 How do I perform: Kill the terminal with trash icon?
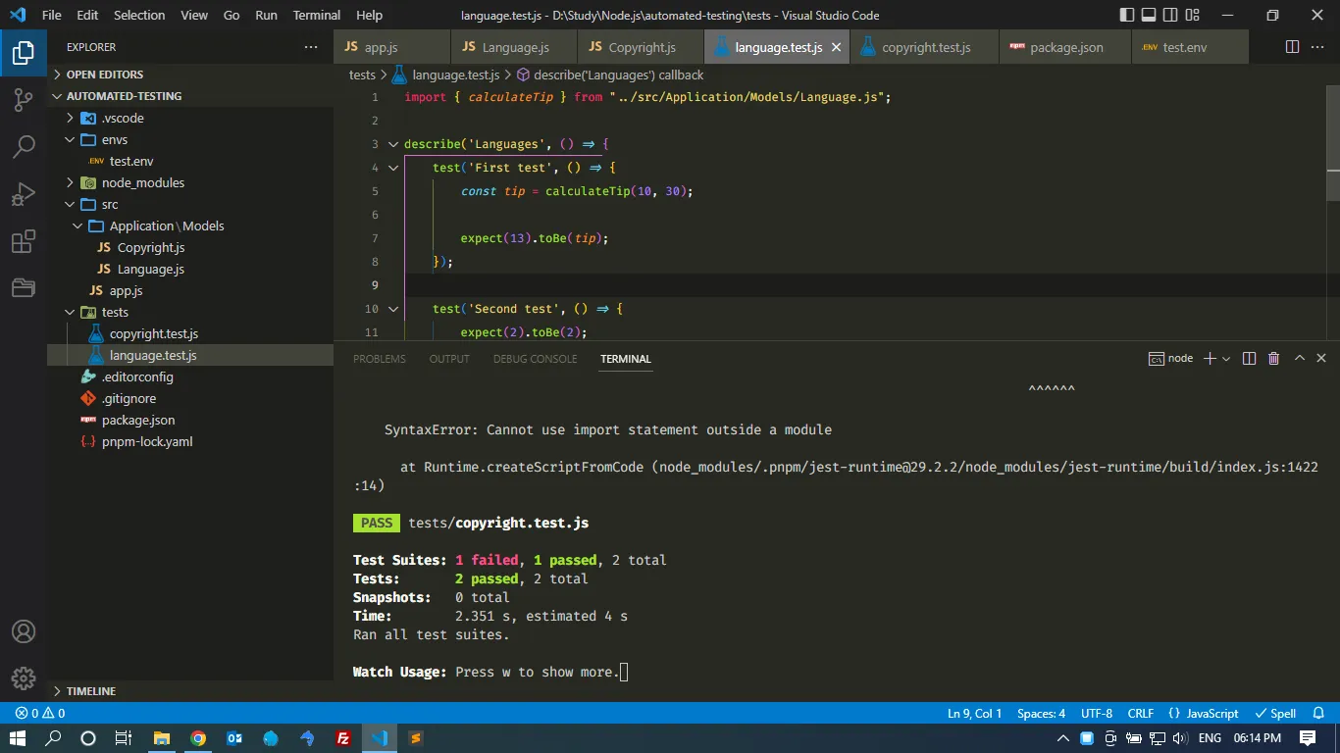click(x=1273, y=359)
